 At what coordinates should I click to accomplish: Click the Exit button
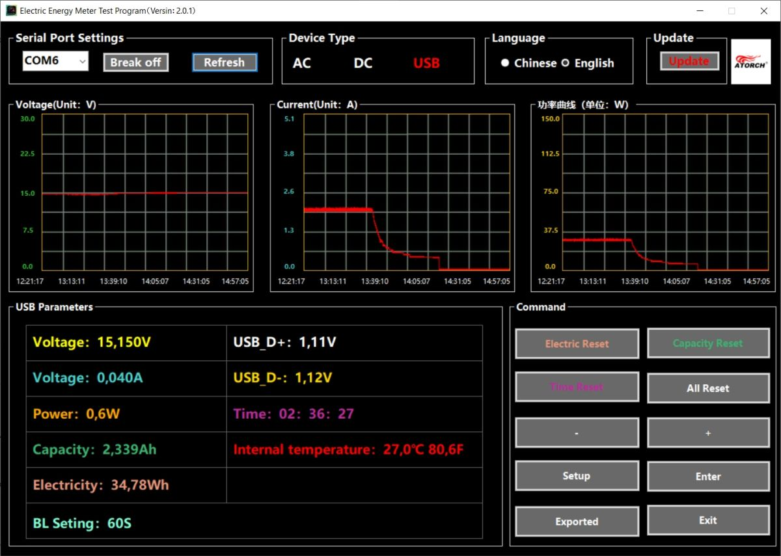[x=708, y=520]
